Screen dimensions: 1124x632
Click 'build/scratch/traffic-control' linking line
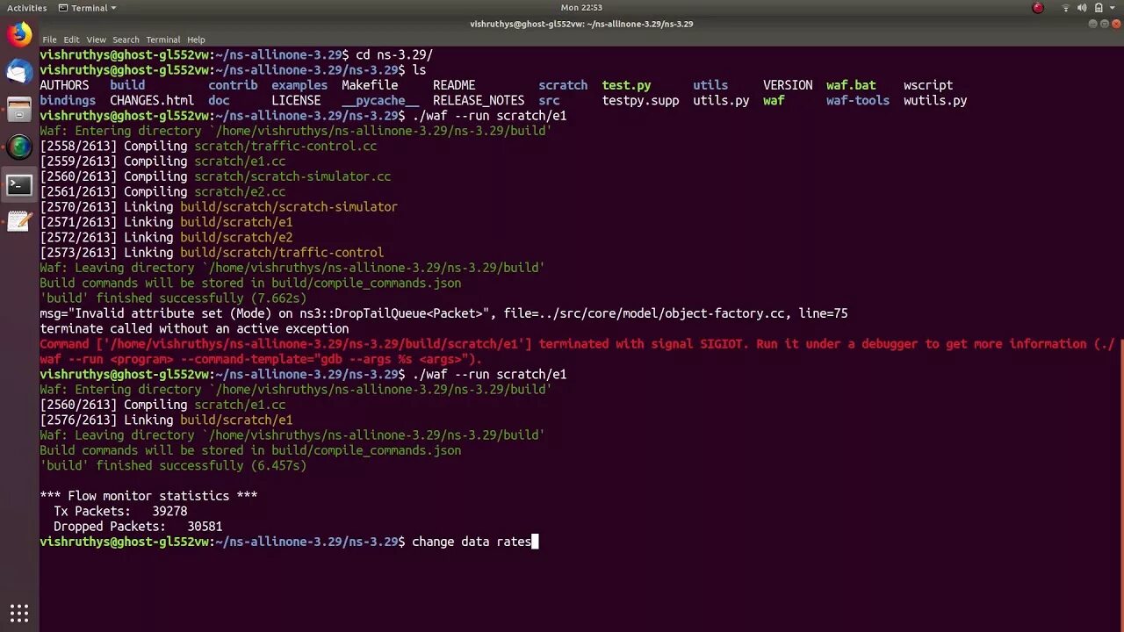pyautogui.click(x=282, y=253)
